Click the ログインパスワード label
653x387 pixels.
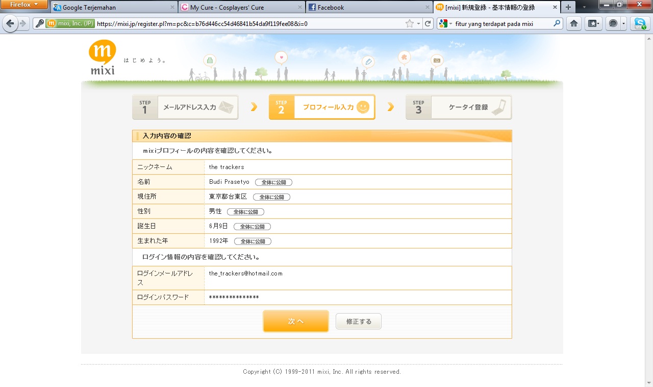tap(163, 297)
